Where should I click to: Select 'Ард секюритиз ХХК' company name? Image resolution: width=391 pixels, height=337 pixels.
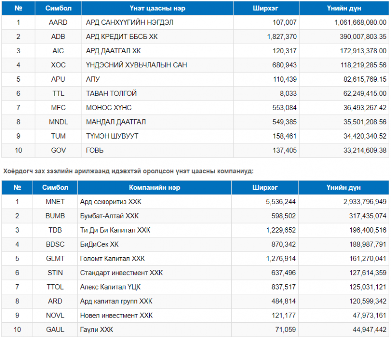pos(111,202)
